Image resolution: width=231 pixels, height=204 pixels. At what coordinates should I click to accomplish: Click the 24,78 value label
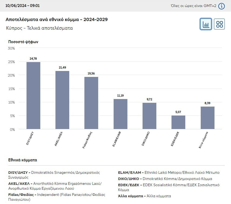(33, 59)
